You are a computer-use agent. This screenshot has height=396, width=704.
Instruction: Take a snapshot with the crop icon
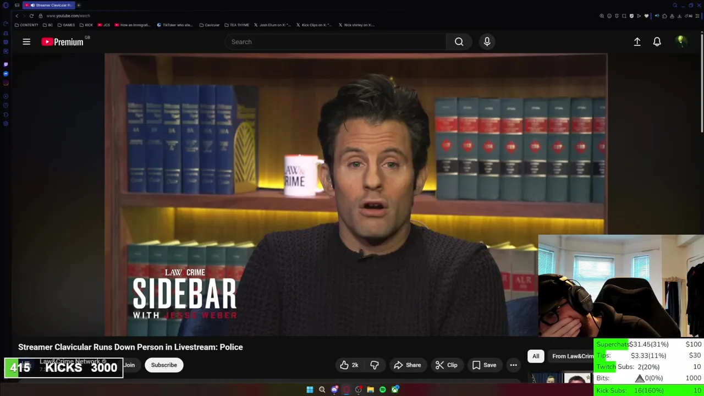(x=624, y=16)
